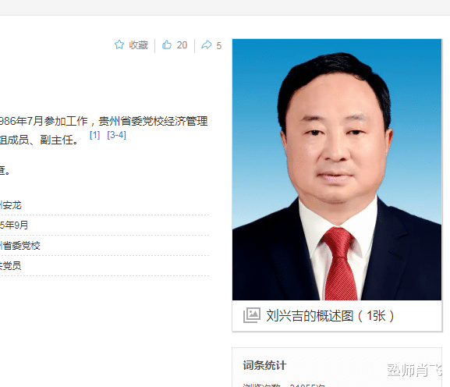The height and width of the screenshot is (387, 450).
Task: Select the 党员 info row
Action: click(x=105, y=266)
